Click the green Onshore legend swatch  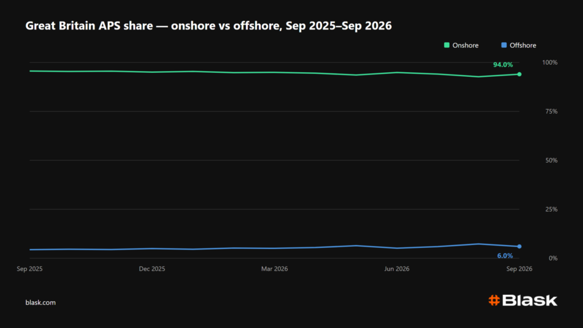pyautogui.click(x=446, y=45)
